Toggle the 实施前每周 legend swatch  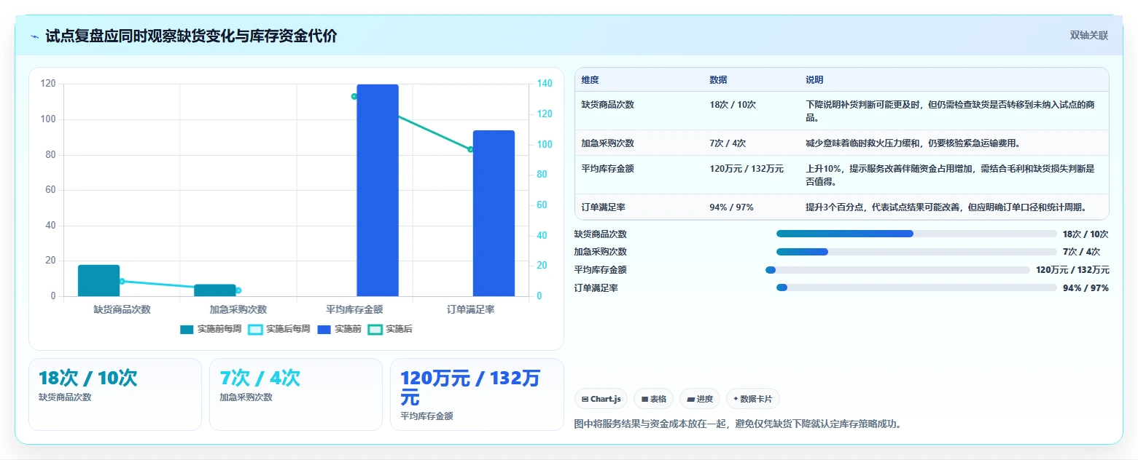(x=187, y=330)
